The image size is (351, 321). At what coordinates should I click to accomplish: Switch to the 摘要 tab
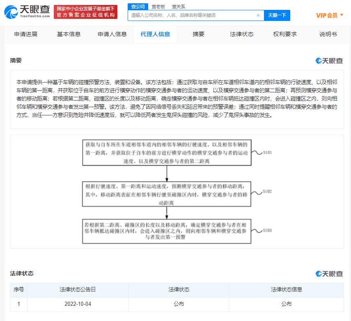tap(199, 34)
